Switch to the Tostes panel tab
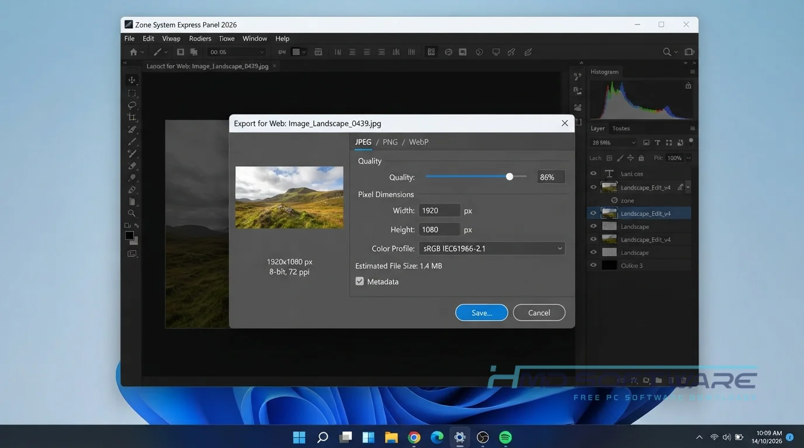Screen dimensions: 804x448 (621, 128)
